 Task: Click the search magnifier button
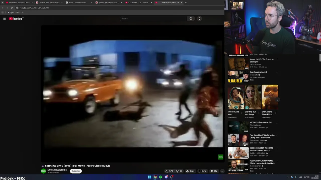click(191, 18)
